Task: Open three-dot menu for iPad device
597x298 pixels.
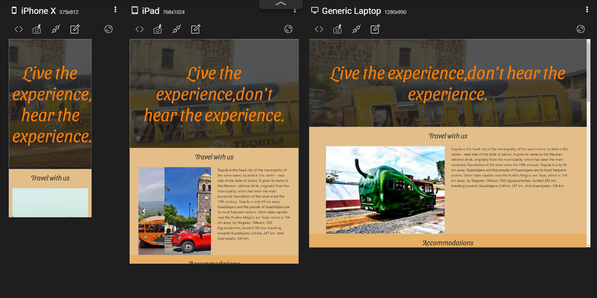Action: tap(295, 11)
